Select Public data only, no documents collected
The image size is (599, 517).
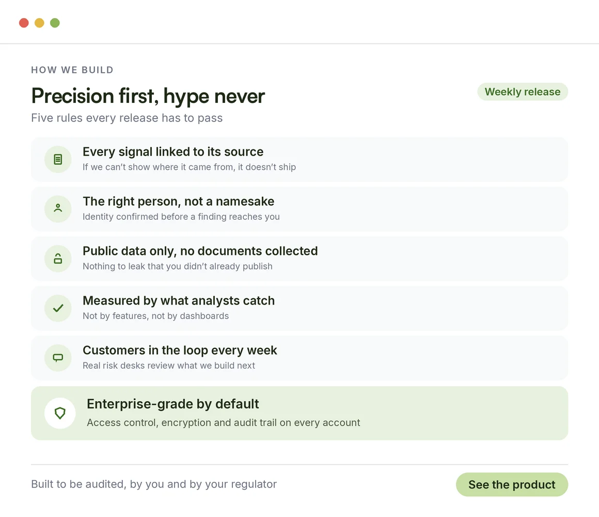299,258
